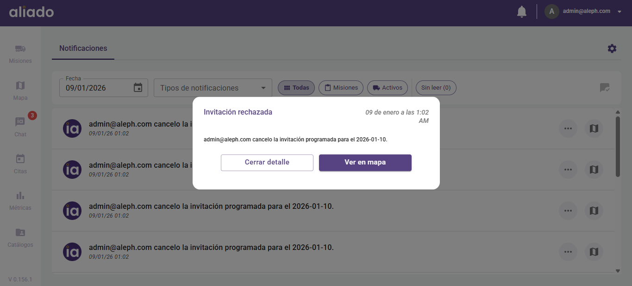This screenshot has width=632, height=286.
Task: Click the Ver en mapa button
Action: [365, 163]
